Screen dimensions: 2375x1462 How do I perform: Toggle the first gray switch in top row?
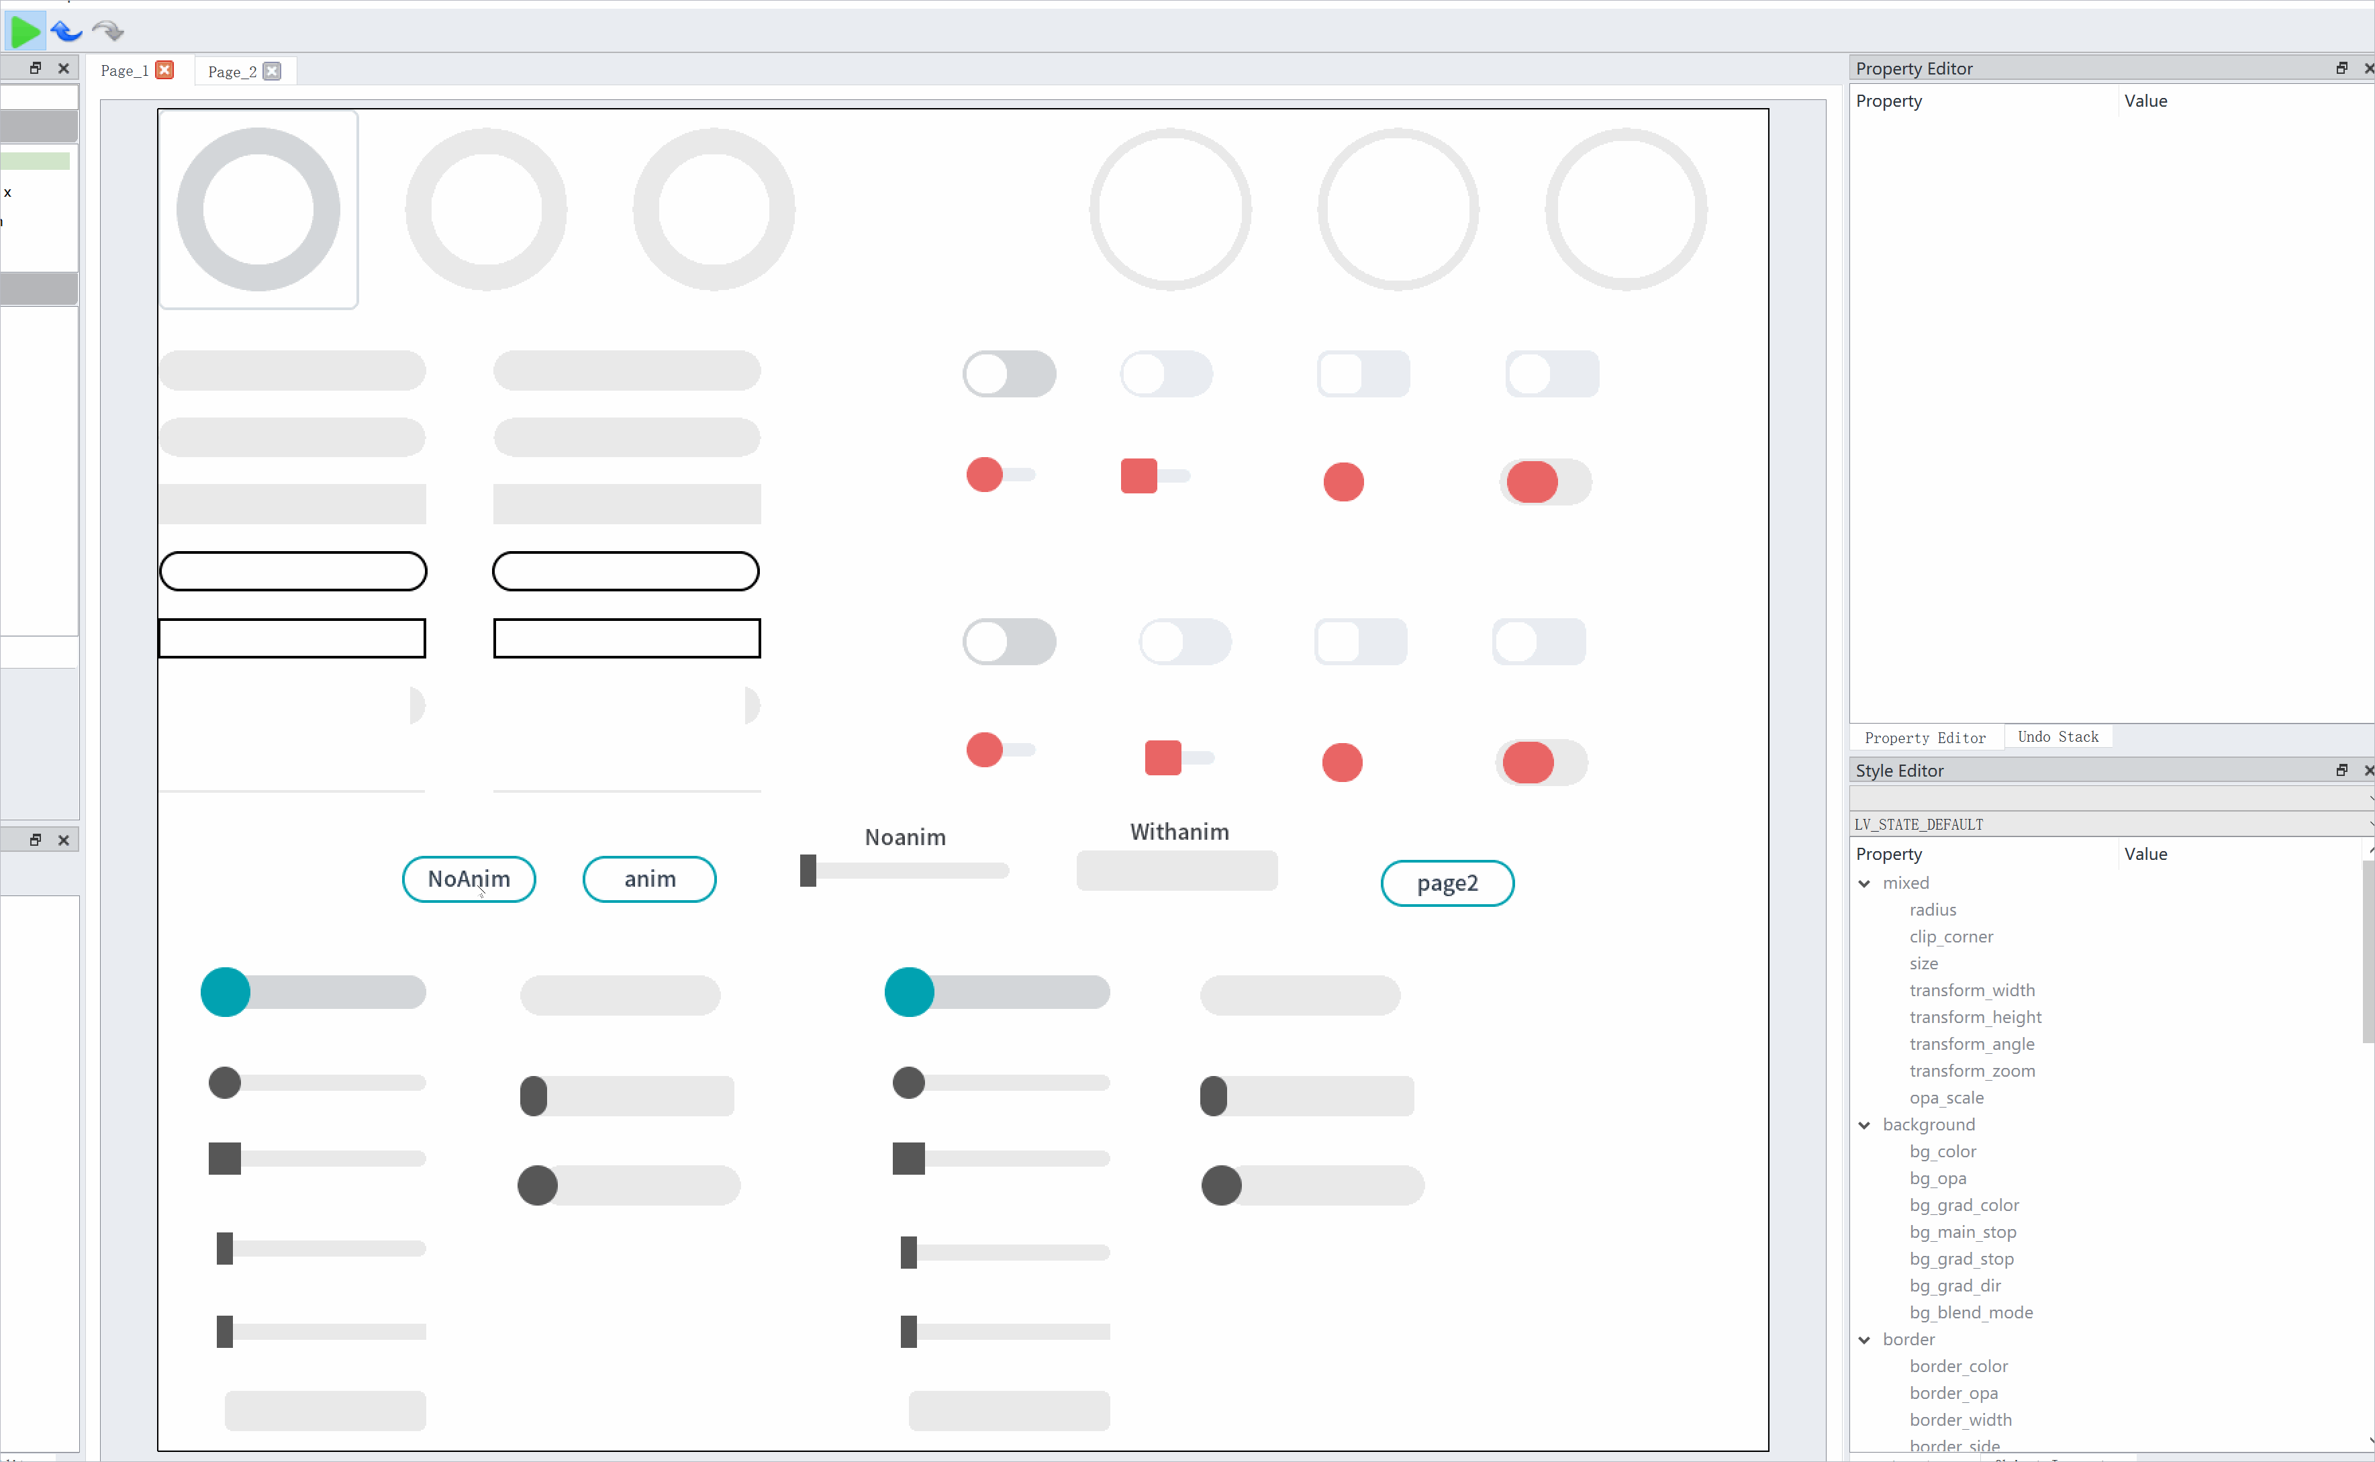(x=1008, y=374)
